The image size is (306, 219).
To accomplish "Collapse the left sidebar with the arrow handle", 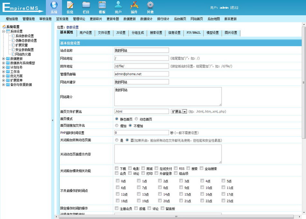I will [x=53, y=120].
